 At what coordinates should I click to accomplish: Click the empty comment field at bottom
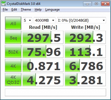(55, 92)
